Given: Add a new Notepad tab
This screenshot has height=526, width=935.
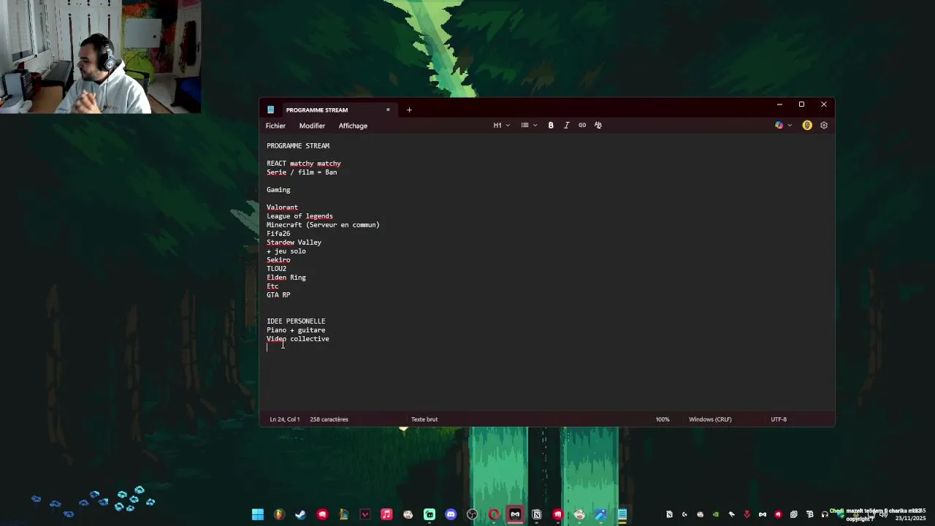Looking at the screenshot, I should [409, 110].
